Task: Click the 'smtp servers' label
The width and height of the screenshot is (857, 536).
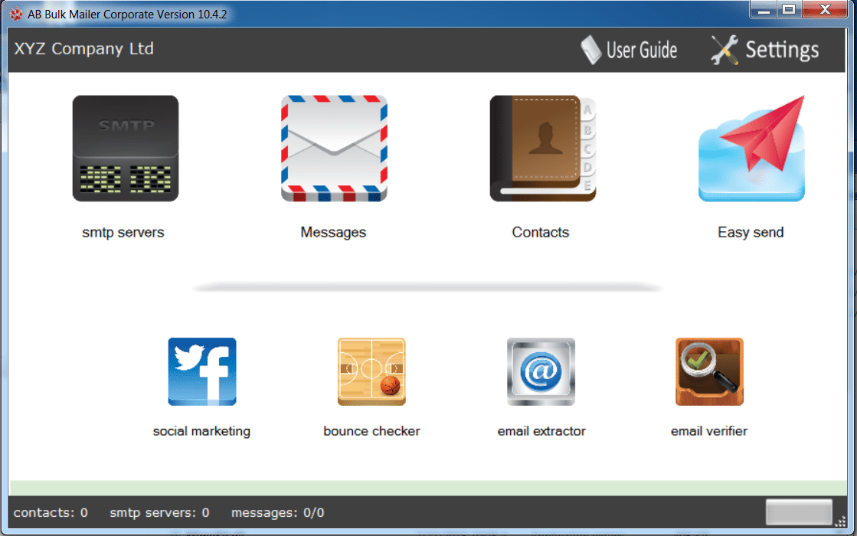Action: point(123,232)
